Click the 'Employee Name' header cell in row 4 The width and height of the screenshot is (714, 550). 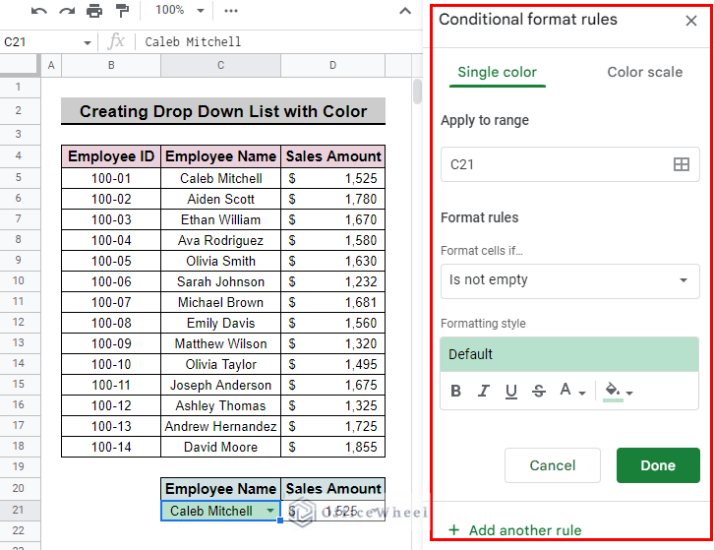pyautogui.click(x=221, y=156)
